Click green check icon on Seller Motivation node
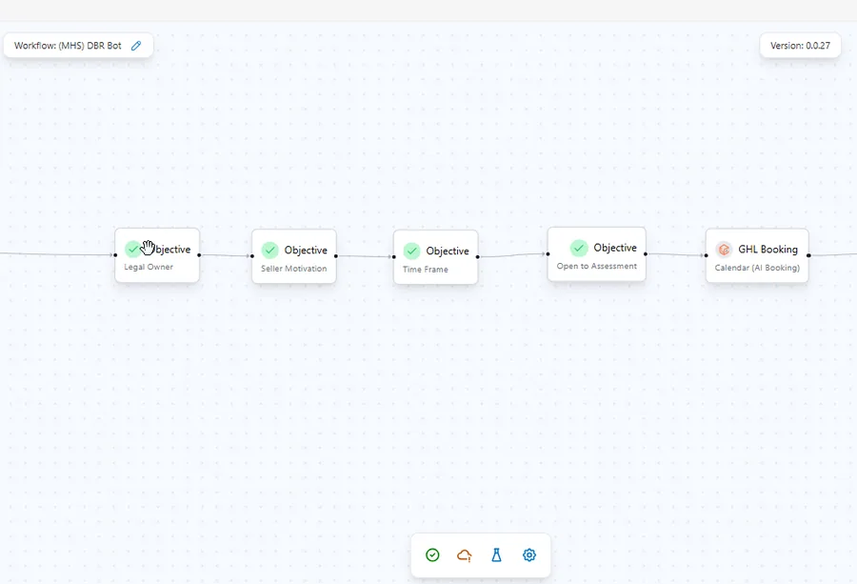The image size is (857, 584). pos(270,251)
